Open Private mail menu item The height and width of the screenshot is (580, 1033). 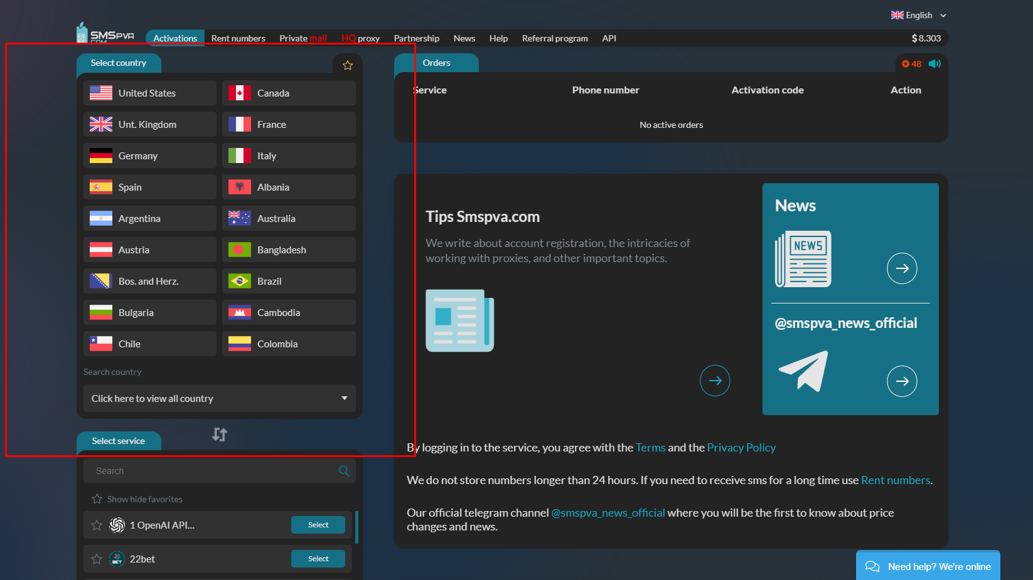(303, 38)
